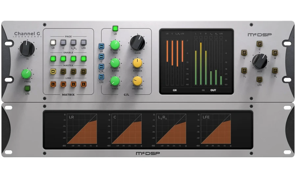
Task: Invert phase on the Rs output
Action: 275,71
